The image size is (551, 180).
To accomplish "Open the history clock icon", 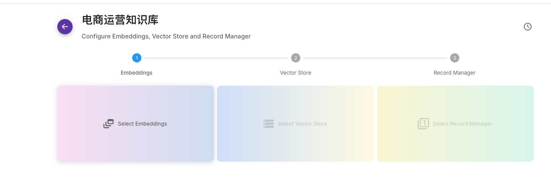I will pyautogui.click(x=527, y=27).
